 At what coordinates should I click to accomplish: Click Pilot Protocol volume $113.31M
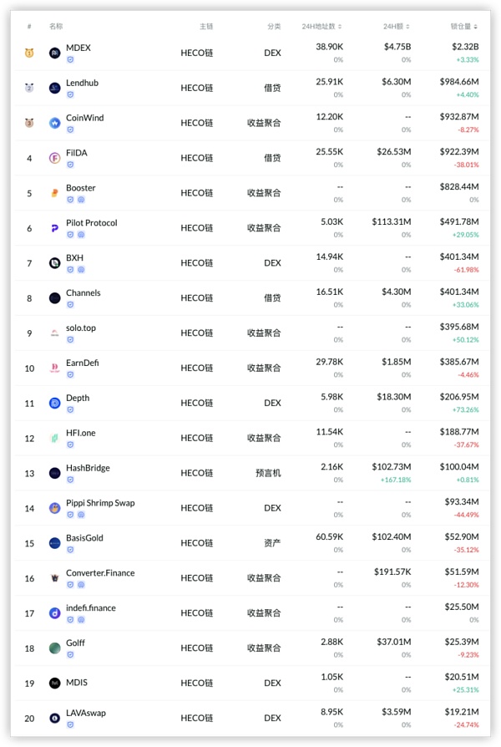[392, 221]
